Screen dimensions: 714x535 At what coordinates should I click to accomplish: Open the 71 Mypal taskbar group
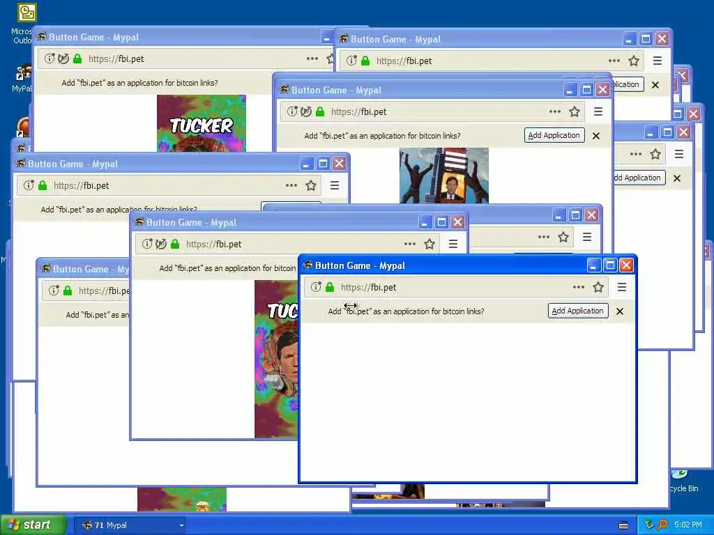tap(130, 525)
